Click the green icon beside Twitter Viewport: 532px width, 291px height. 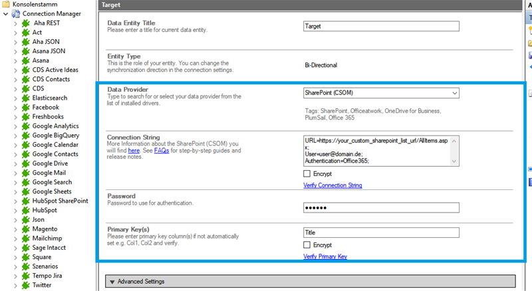[26, 285]
